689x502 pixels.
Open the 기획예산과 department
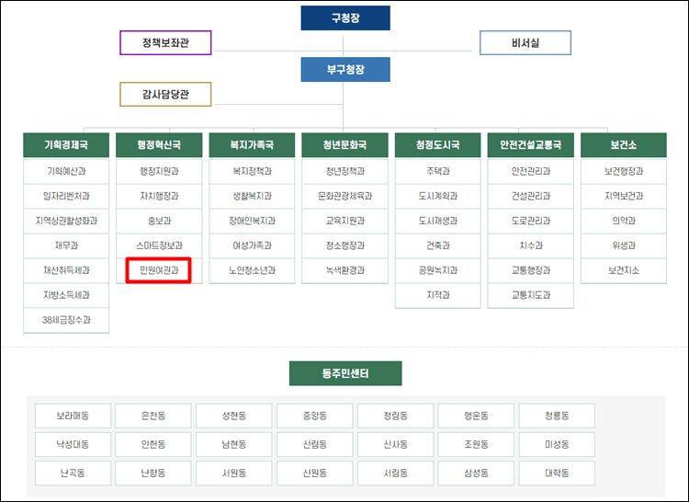(x=66, y=171)
